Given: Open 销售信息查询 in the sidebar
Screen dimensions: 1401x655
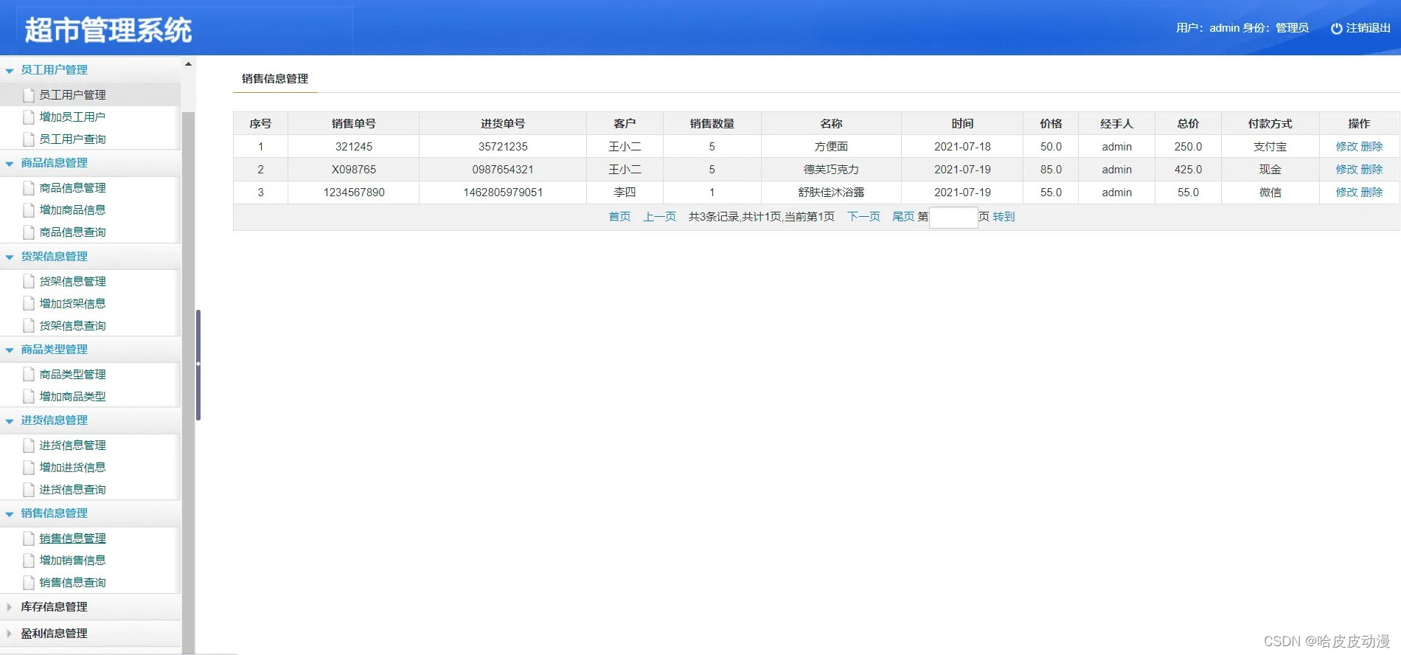Looking at the screenshot, I should coord(72,583).
